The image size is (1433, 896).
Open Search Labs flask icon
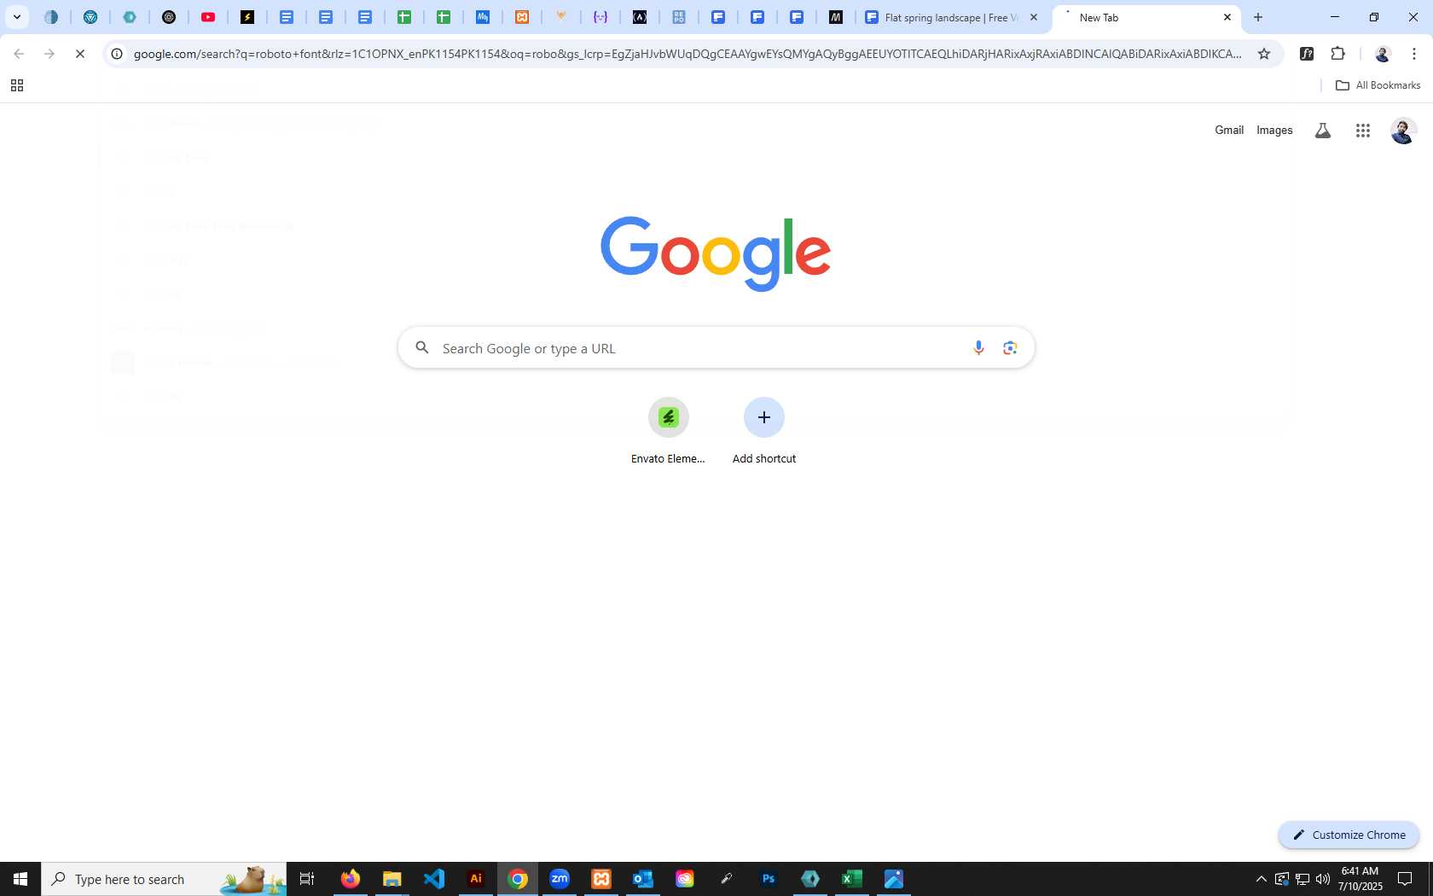pyautogui.click(x=1323, y=131)
